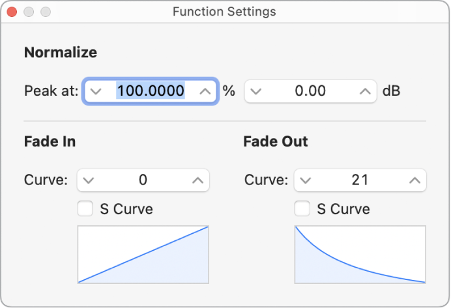451x308 pixels.
Task: Click the Fade In curve value field
Action: [x=143, y=180]
